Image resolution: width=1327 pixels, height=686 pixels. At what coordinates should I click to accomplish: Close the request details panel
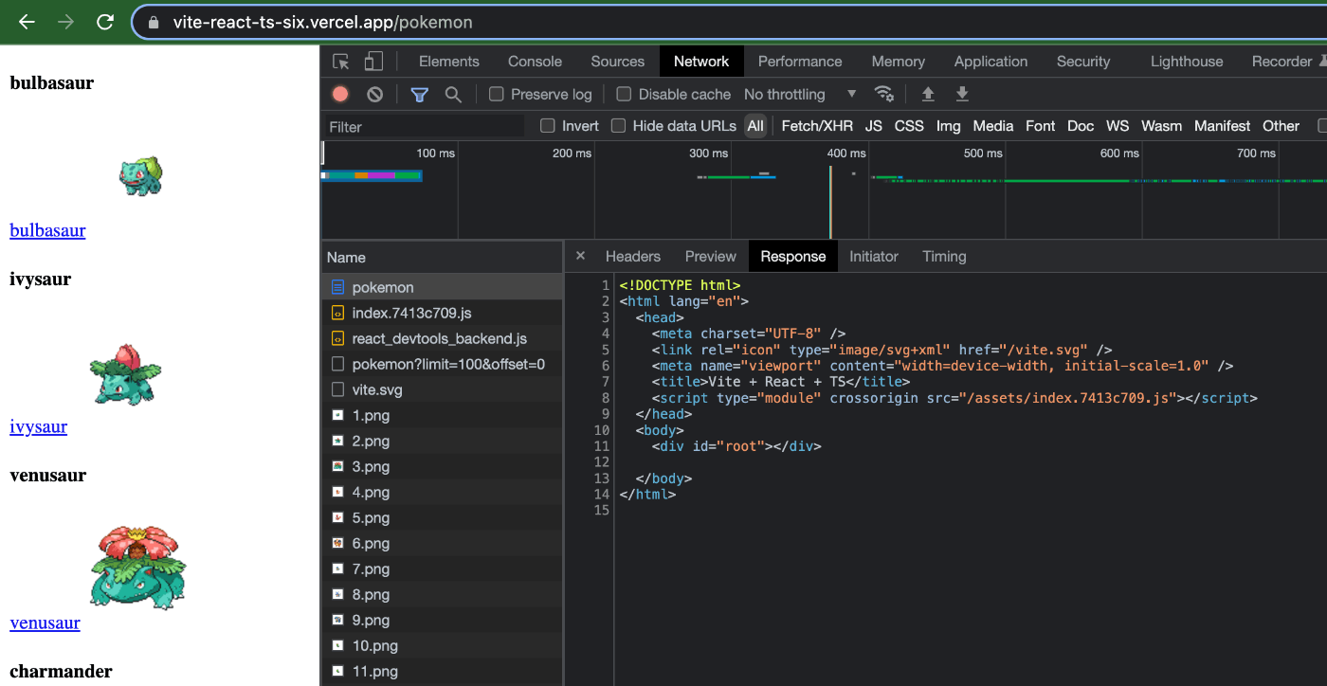(x=581, y=256)
